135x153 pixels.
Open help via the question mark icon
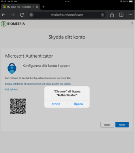(132, 24)
